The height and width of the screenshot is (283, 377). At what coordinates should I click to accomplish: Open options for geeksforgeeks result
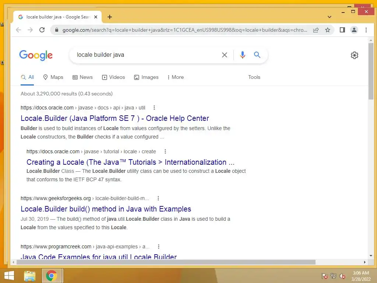point(158,198)
